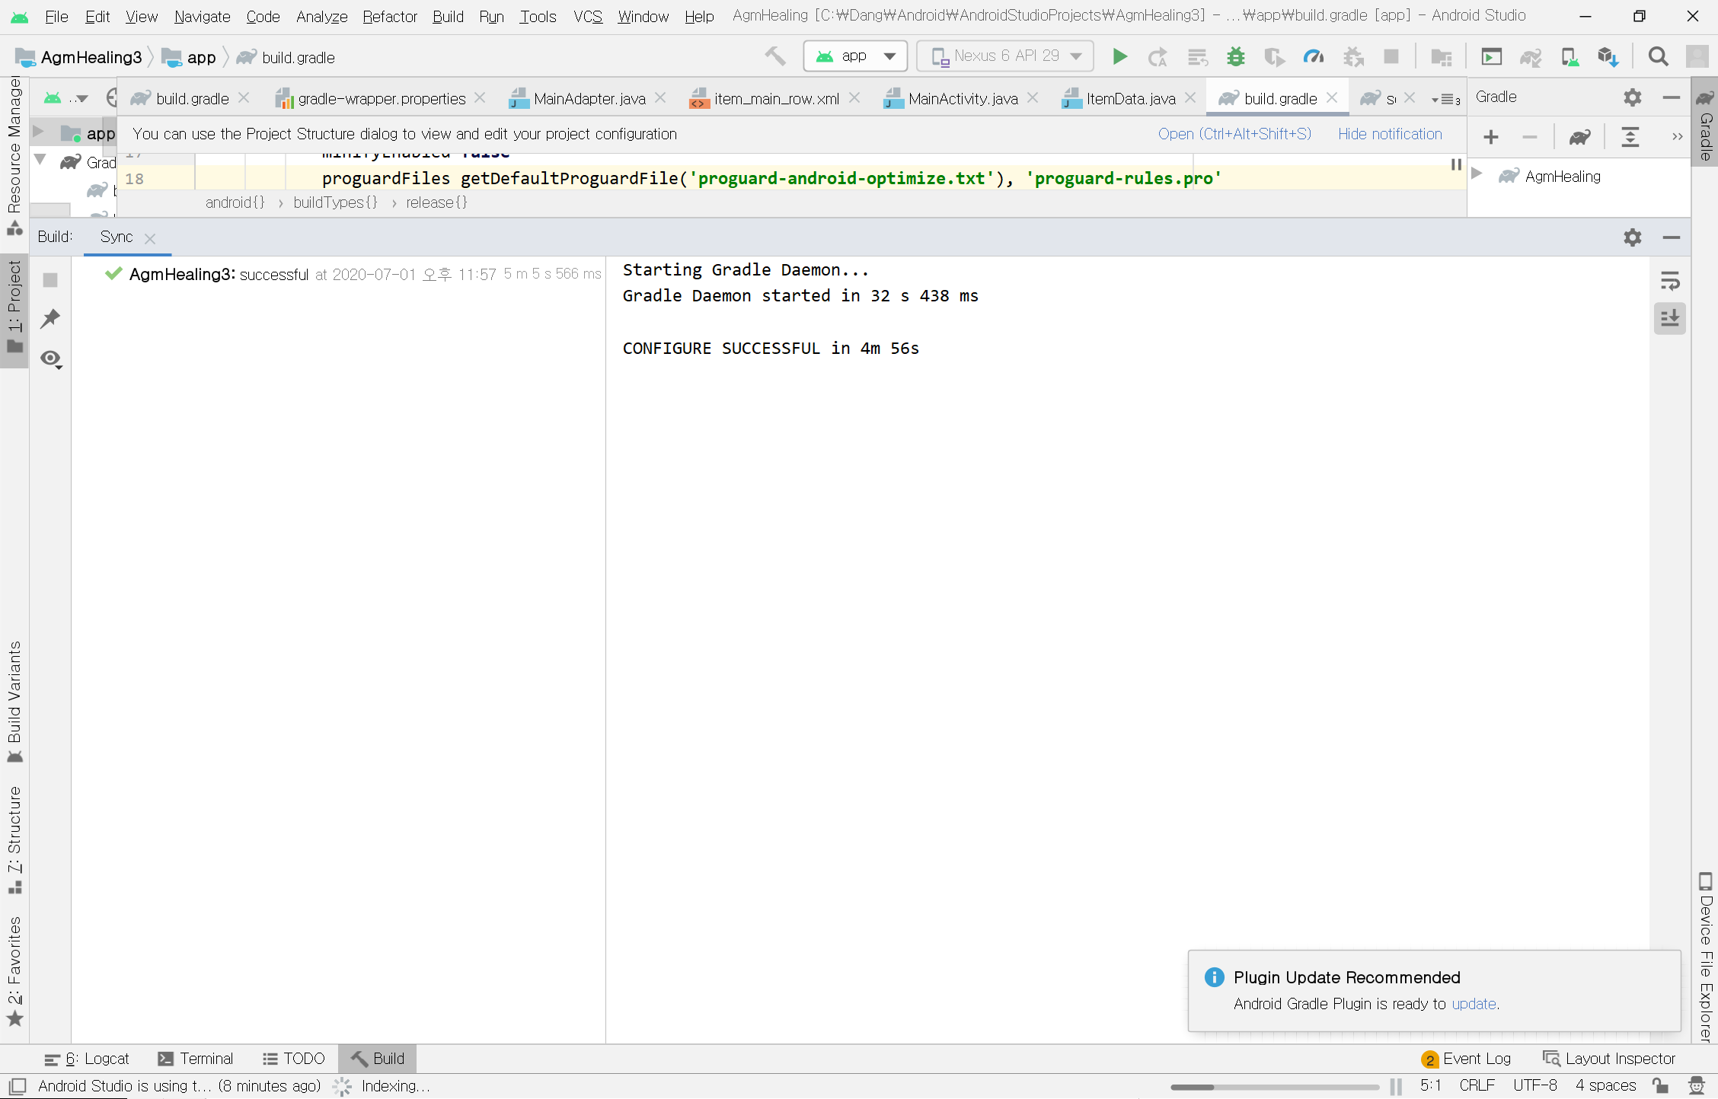
Task: Click the Apply Code Changes list icon
Action: 1197,56
